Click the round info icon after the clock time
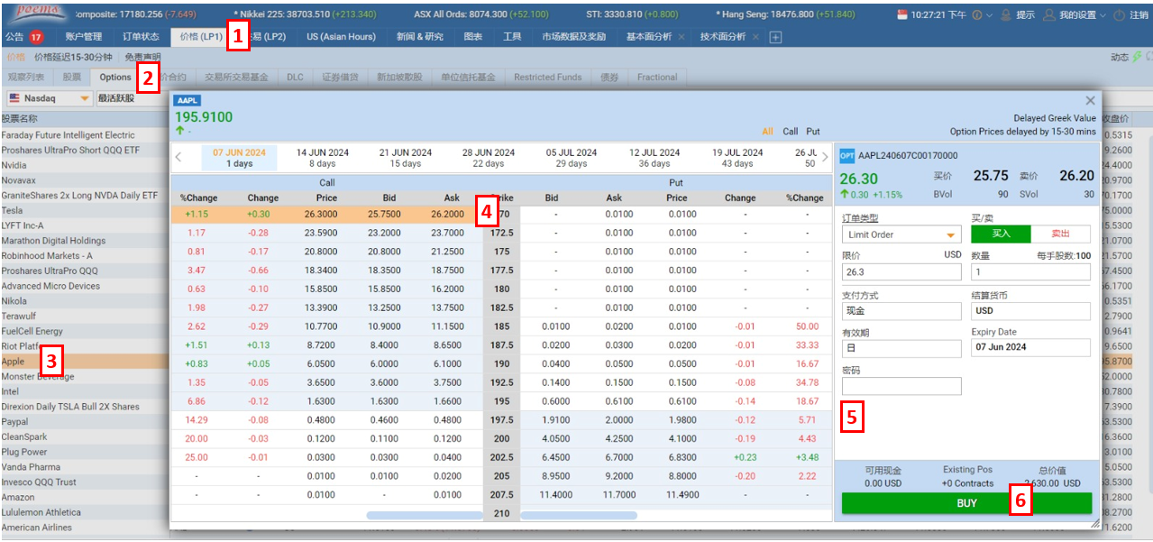 coord(977,15)
